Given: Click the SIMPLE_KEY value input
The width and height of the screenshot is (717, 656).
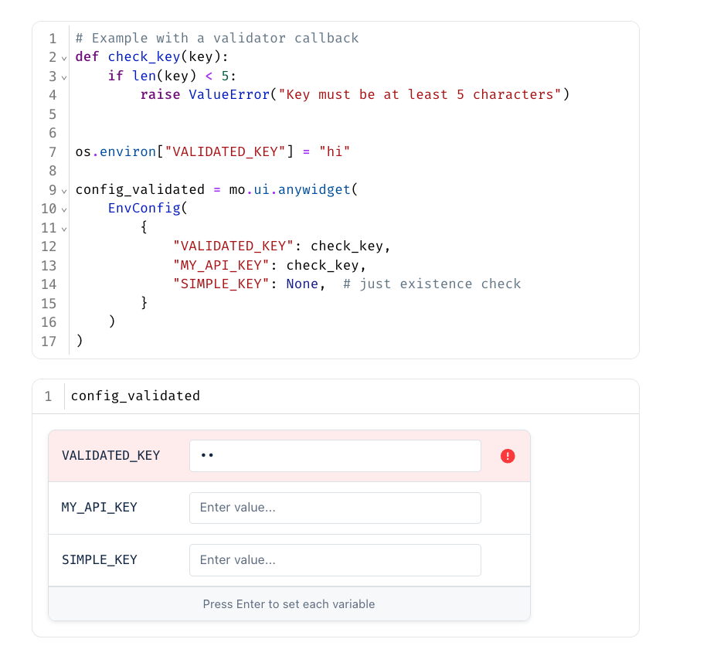Looking at the screenshot, I should click(x=335, y=559).
